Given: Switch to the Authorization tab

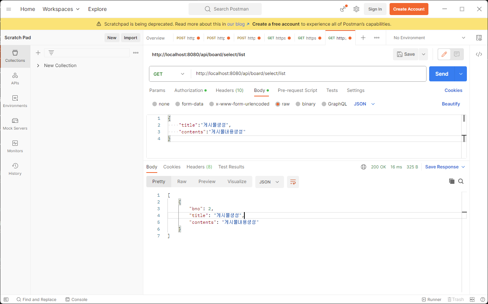Looking at the screenshot, I should pyautogui.click(x=190, y=90).
